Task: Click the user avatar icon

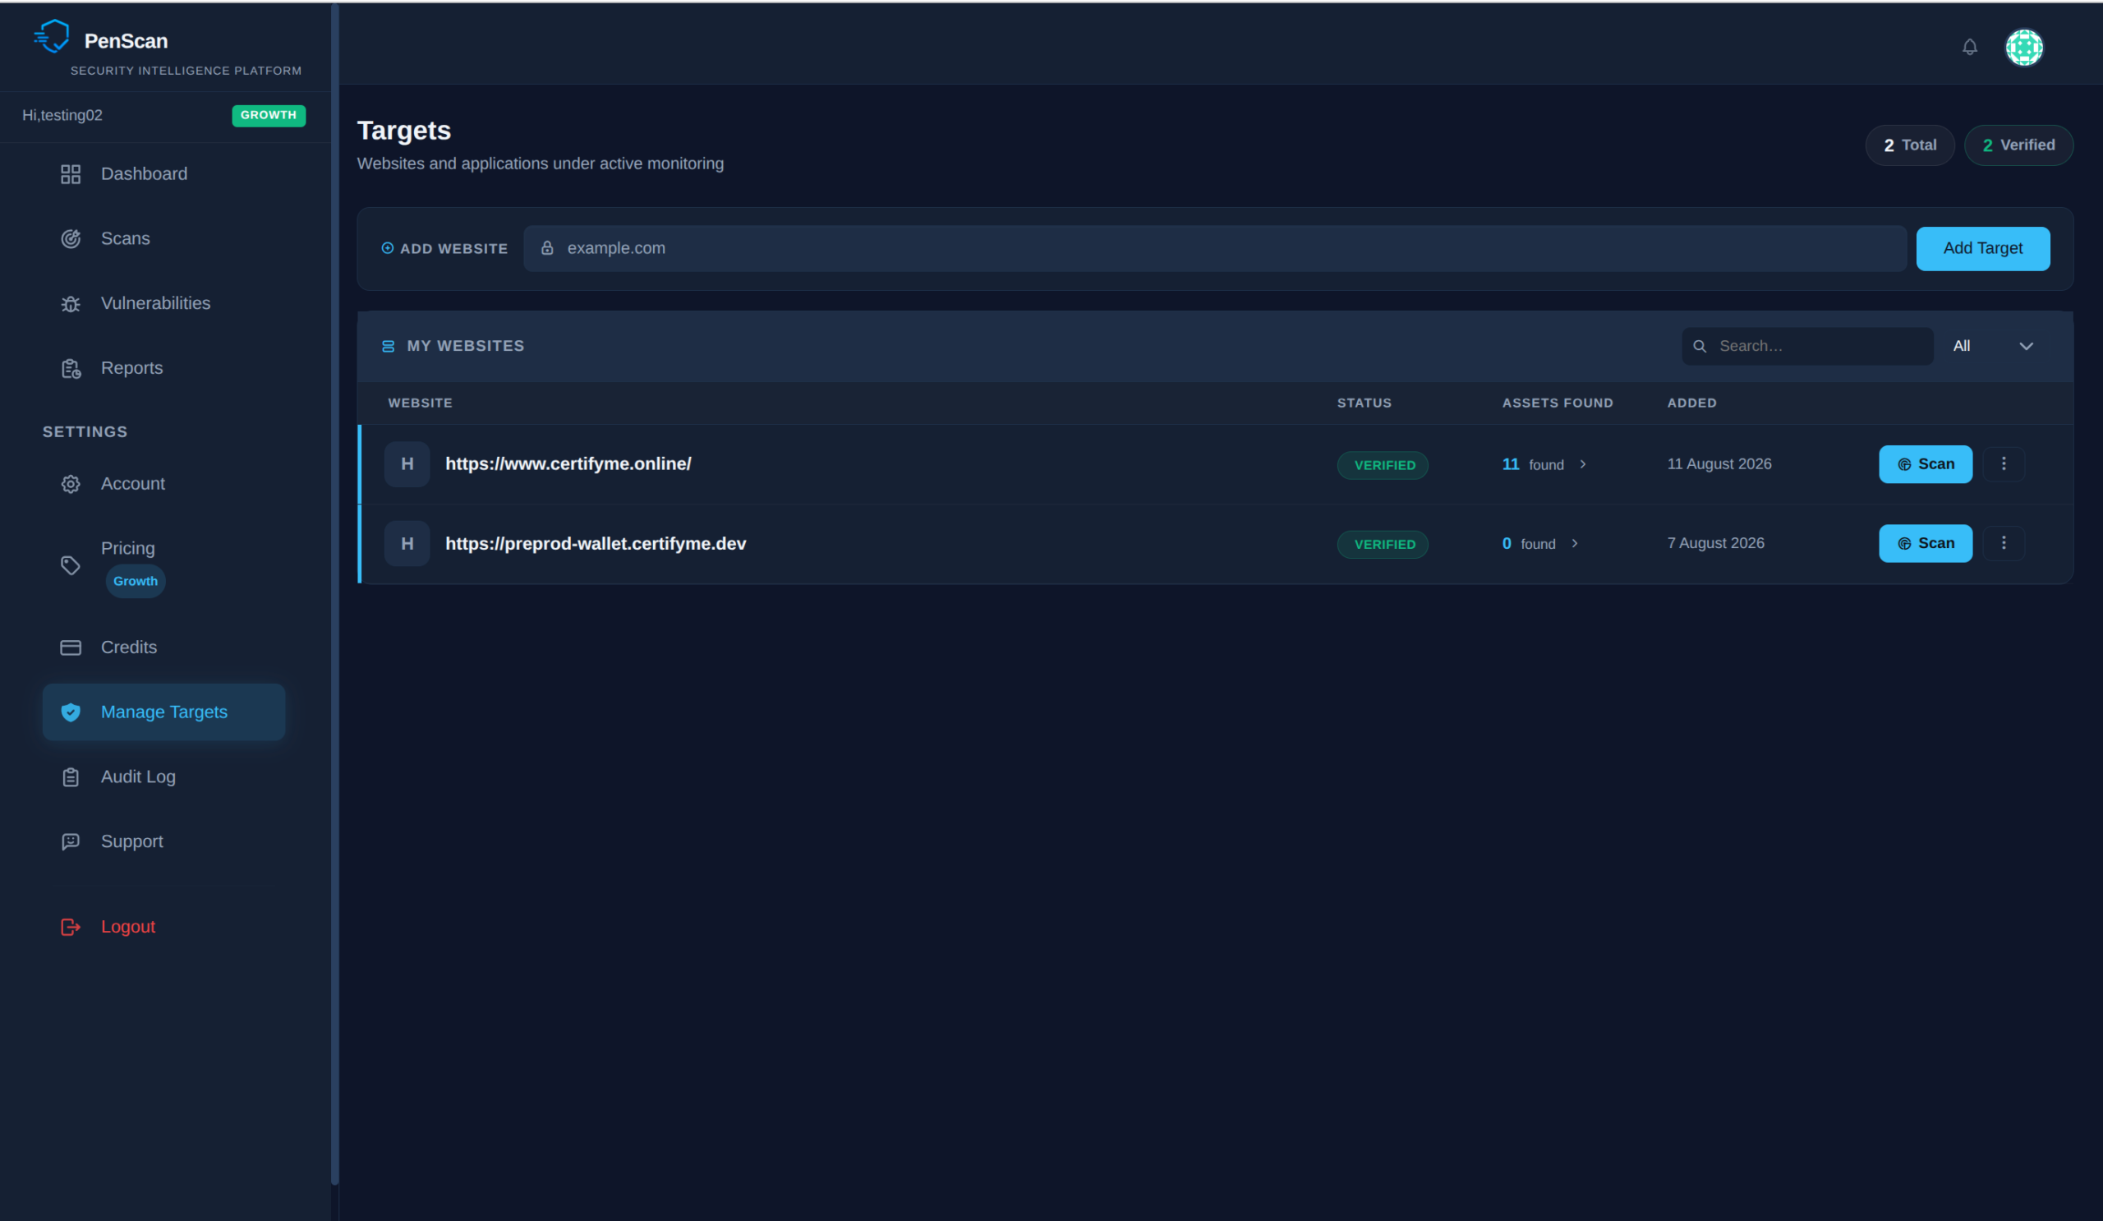Action: (2023, 47)
